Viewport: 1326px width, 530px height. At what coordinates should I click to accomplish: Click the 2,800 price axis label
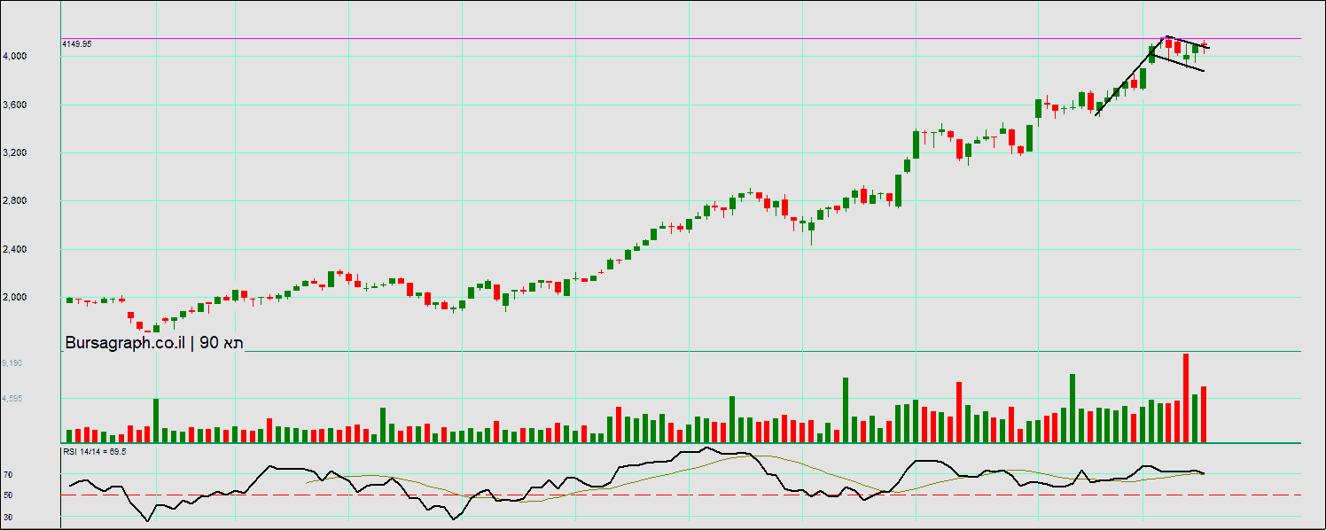[x=17, y=200]
